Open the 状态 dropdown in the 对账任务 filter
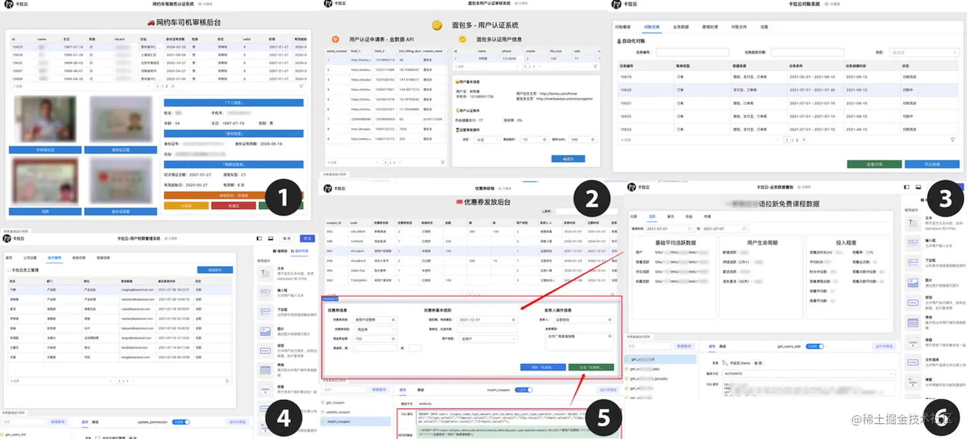 pyautogui.click(x=924, y=52)
